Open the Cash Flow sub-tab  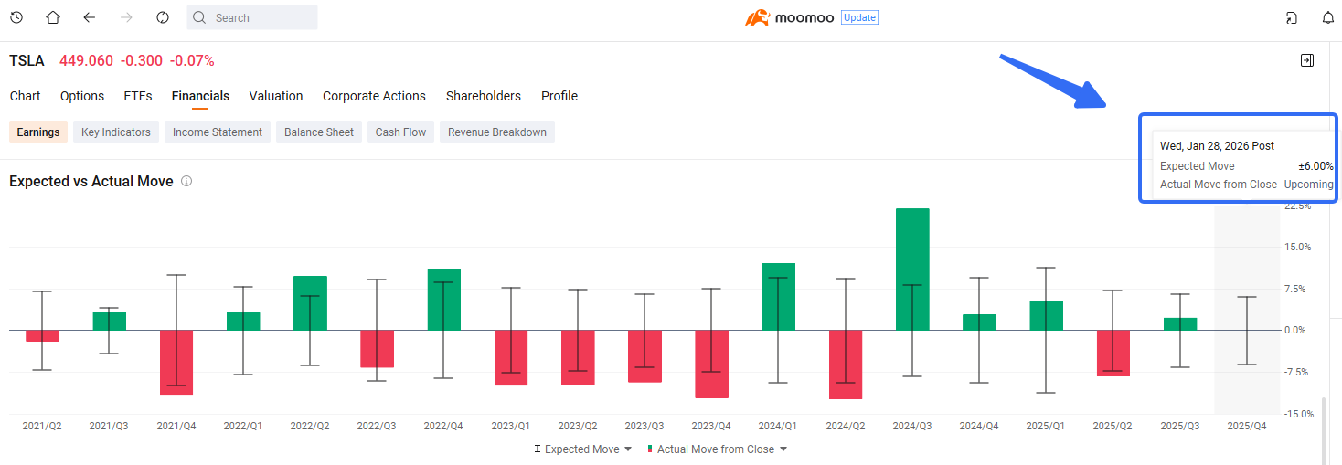[x=400, y=132]
